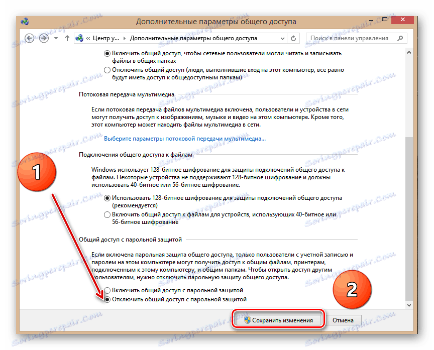The image size is (434, 350).
Task: Click the Up-to-parent-folder arrow
Action: pos(68,38)
